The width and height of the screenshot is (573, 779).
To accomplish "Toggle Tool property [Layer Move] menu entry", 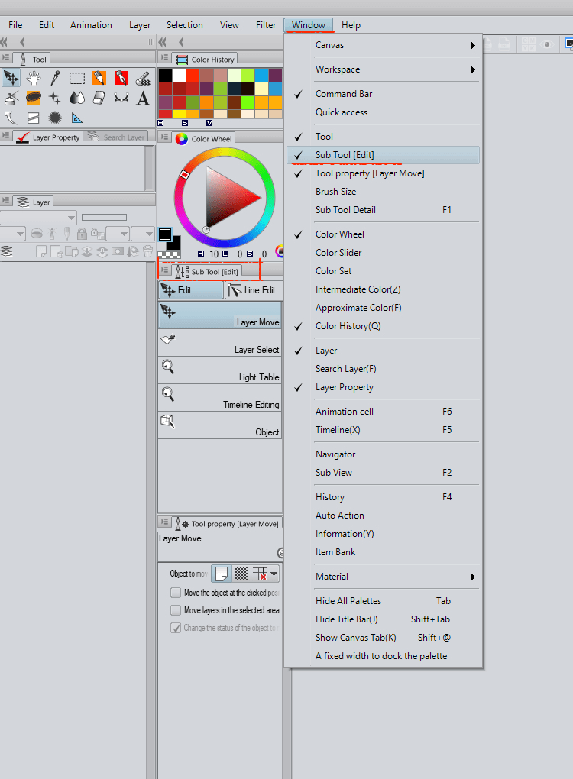I will (x=383, y=173).
